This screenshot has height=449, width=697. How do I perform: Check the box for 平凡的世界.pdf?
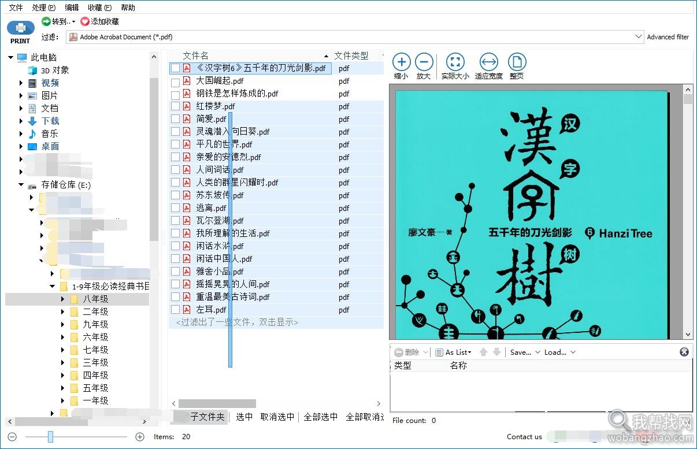175,144
